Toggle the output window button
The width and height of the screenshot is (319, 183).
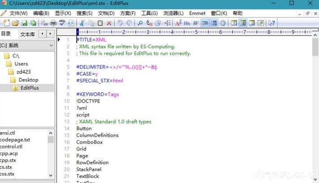[252, 23]
